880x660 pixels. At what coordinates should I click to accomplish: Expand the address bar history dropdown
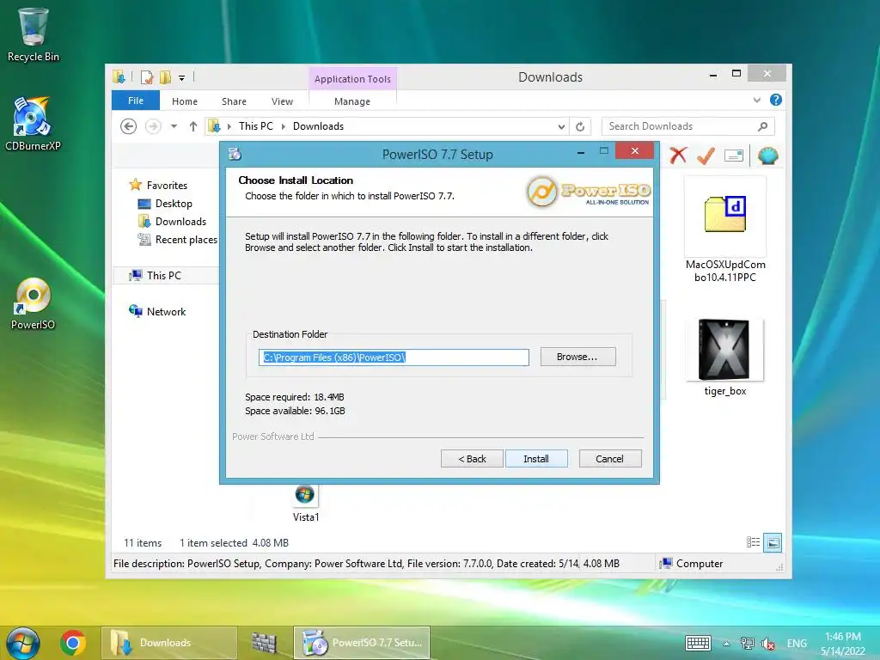click(561, 126)
